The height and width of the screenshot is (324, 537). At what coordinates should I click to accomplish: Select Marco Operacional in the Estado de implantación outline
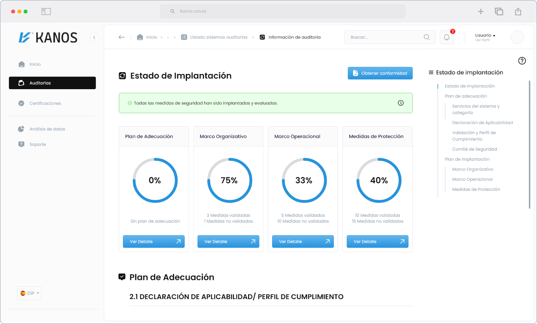click(x=472, y=179)
